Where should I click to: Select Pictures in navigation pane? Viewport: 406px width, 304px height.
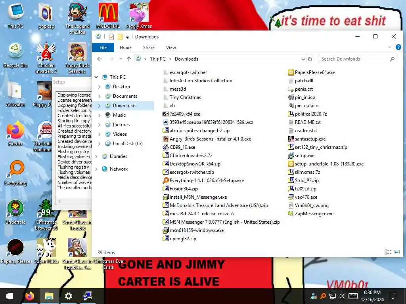pos(121,125)
